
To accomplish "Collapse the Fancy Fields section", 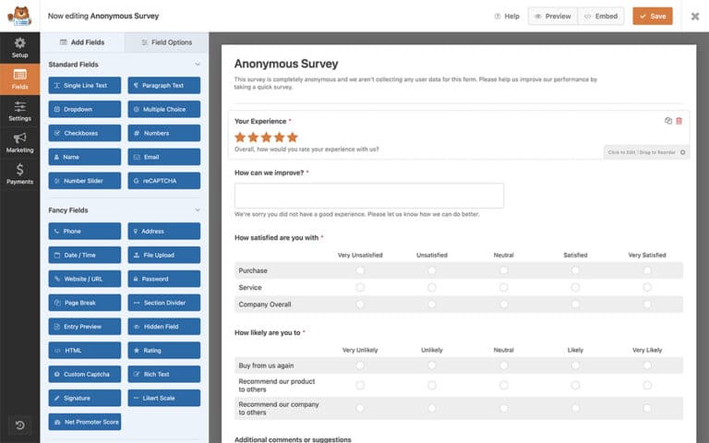I will (198, 210).
